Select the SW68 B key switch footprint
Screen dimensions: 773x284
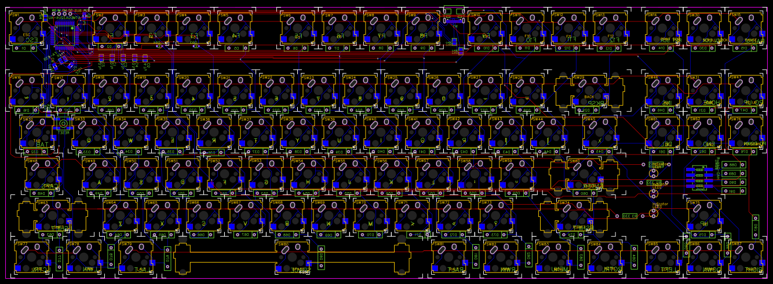coord(287,216)
